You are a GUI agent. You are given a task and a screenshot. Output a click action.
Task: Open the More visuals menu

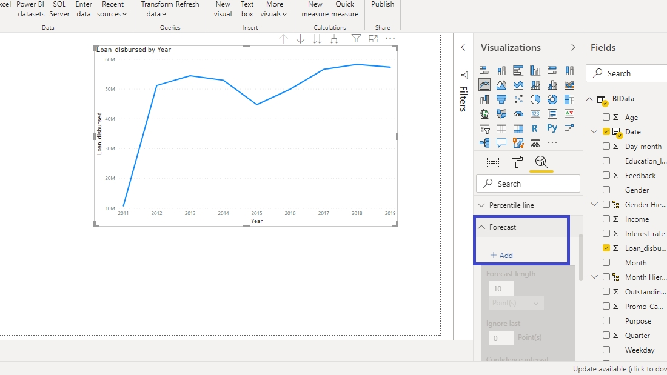click(x=274, y=9)
